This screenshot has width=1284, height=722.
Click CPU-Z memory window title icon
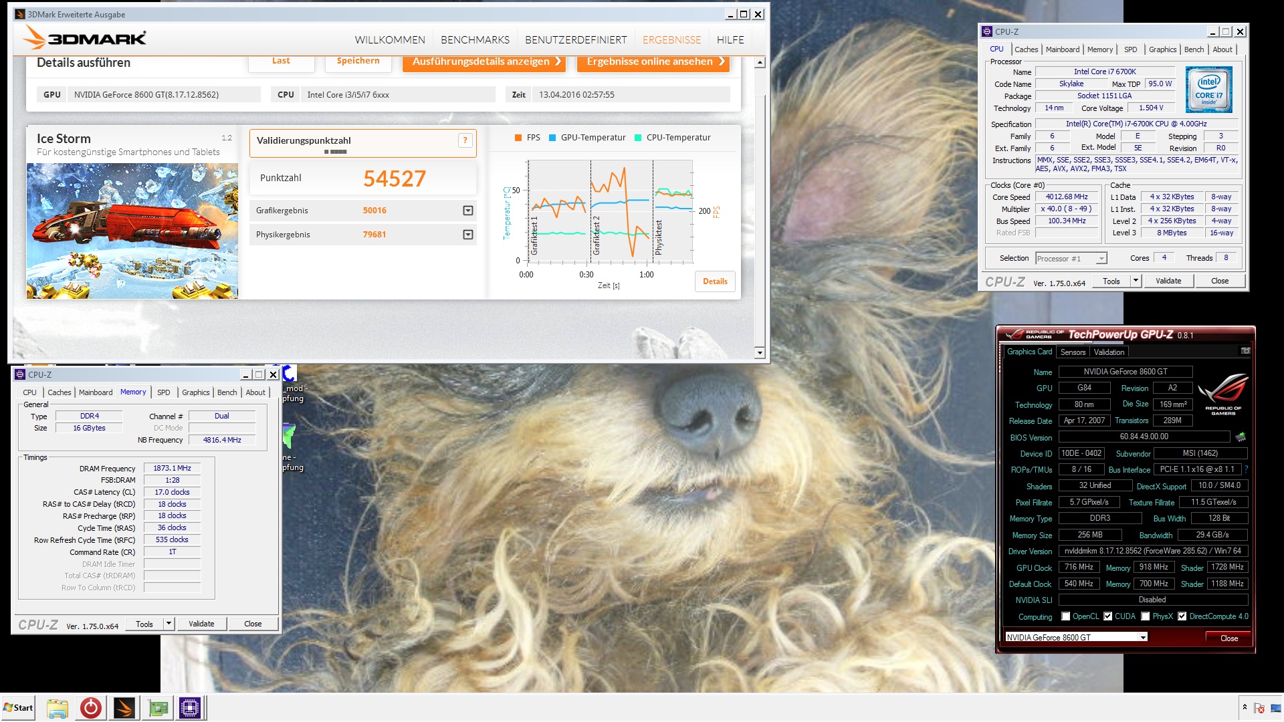[21, 374]
